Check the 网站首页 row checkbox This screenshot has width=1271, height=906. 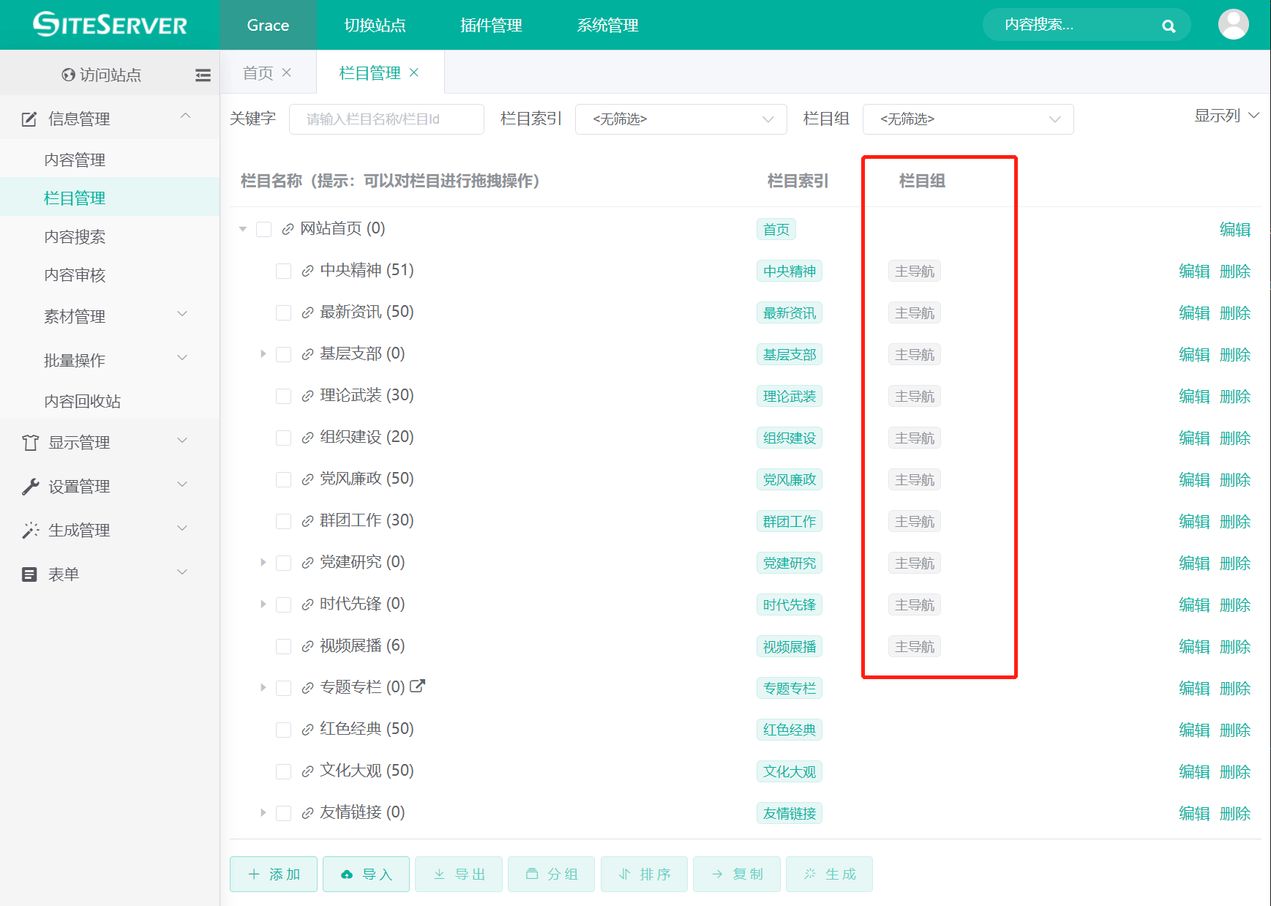(263, 228)
